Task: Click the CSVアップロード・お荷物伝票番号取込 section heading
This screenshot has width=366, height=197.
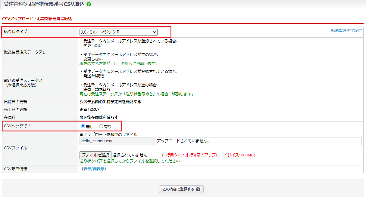Action: pos(37,19)
